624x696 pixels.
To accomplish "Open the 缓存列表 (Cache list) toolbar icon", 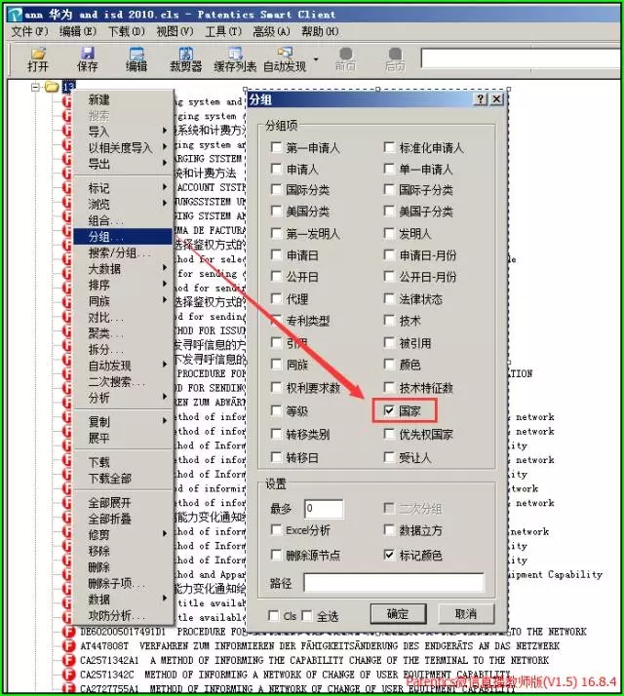I will point(235,58).
